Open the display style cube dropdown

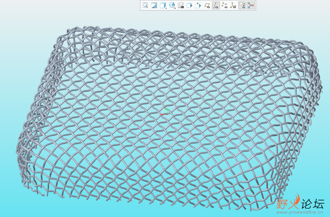coord(163,5)
